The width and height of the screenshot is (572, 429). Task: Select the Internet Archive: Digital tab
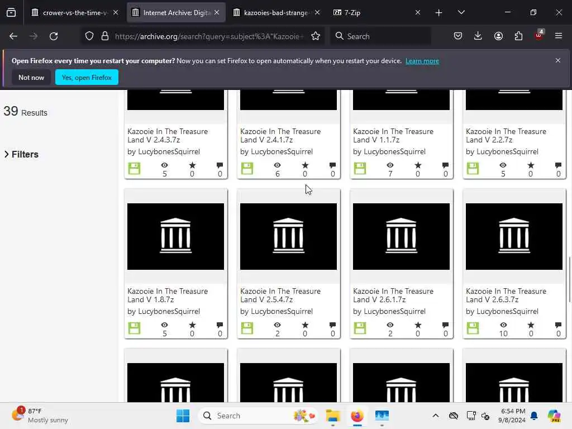pyautogui.click(x=176, y=13)
